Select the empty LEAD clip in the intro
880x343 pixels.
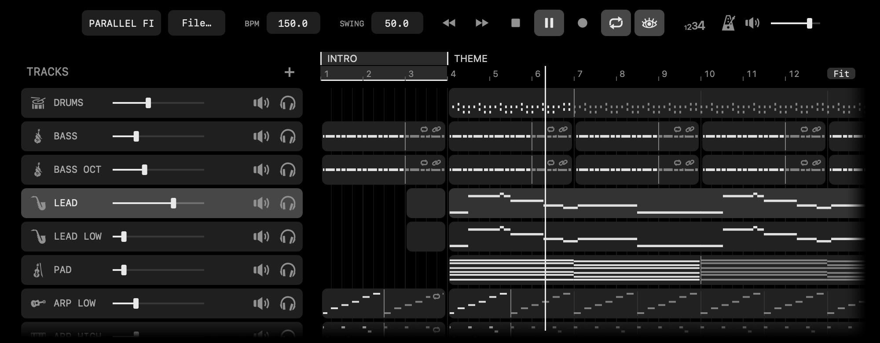(426, 203)
